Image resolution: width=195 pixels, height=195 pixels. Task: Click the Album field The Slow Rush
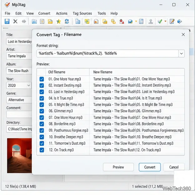pos(19,71)
